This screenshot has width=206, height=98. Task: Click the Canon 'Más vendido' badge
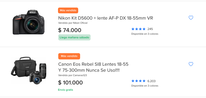point(69,56)
